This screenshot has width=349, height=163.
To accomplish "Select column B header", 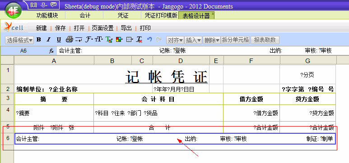I will click(x=112, y=60).
